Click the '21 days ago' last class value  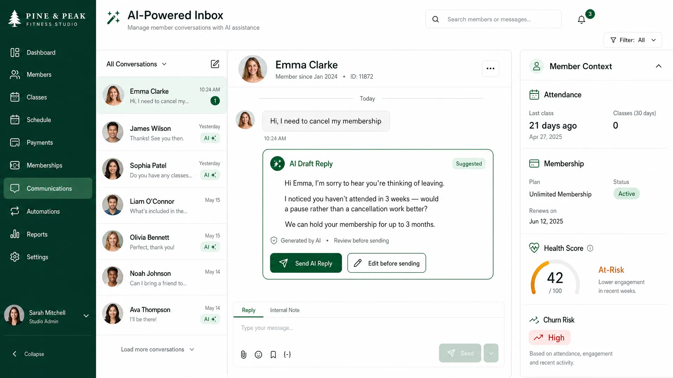point(553,126)
